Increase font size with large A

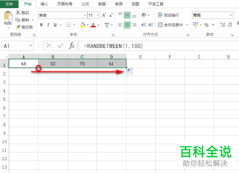[104, 15]
